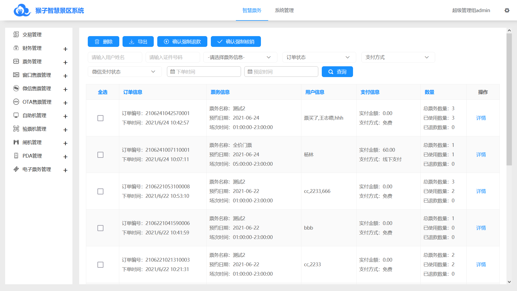This screenshot has width=517, height=291.
Task: Tick checkbox for order 2106221021310003
Action: click(x=100, y=265)
